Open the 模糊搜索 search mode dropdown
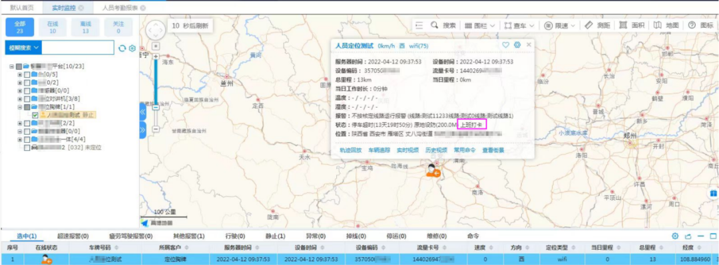 [23, 48]
